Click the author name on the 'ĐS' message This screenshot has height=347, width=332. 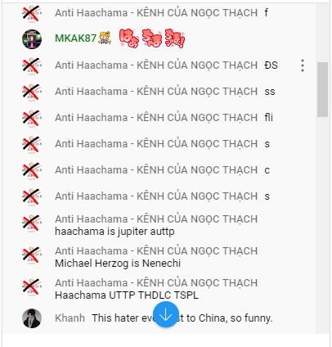(156, 65)
